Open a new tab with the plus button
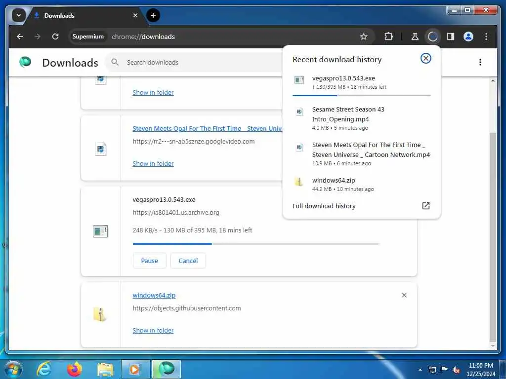506x379 pixels. [x=153, y=15]
